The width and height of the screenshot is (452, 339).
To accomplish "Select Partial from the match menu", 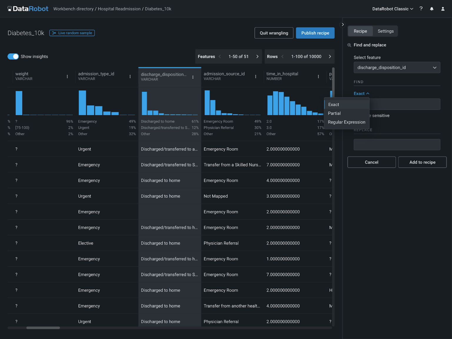I will click(x=334, y=113).
